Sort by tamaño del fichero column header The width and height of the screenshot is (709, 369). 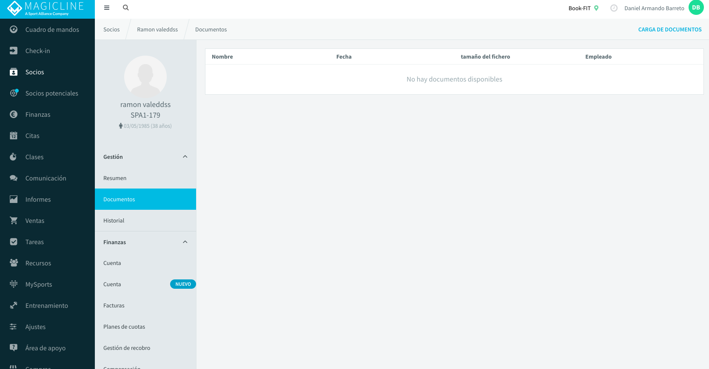[x=485, y=56]
